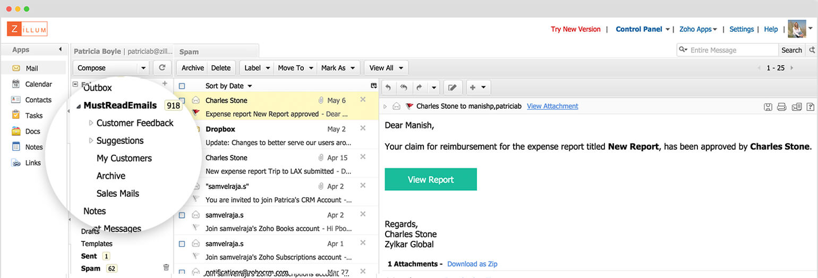Open the My Customers folder

tap(124, 158)
